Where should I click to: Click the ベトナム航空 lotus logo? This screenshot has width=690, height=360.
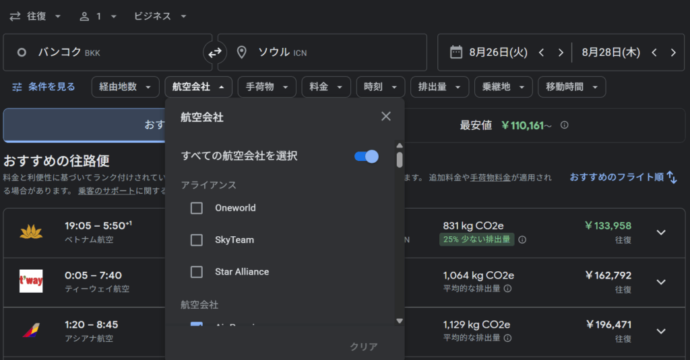(31, 232)
